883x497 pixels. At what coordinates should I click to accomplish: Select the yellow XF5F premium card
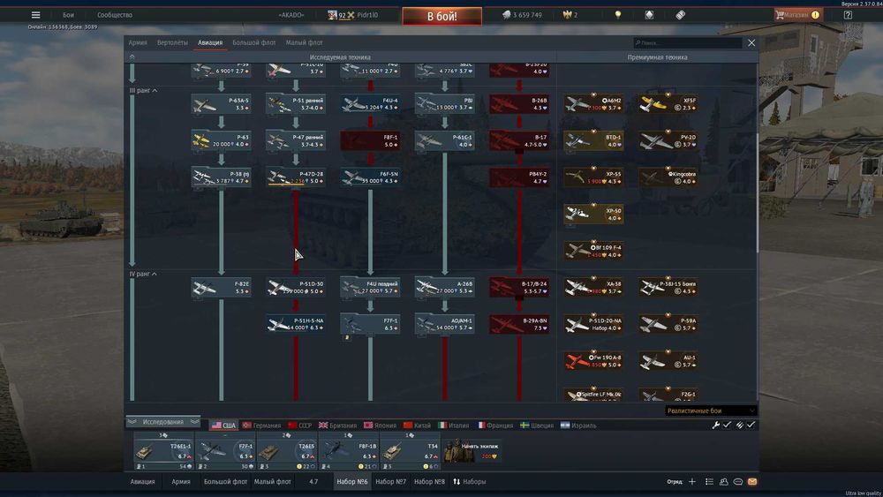[x=668, y=104]
